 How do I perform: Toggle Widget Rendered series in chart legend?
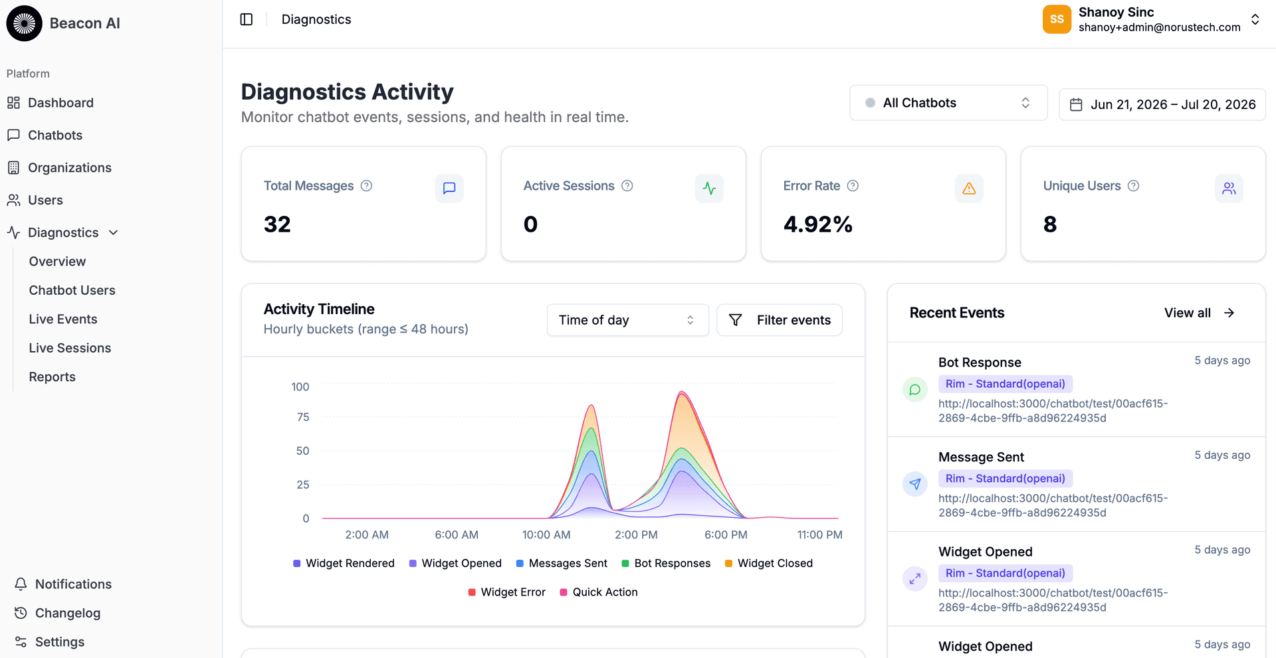[344, 563]
